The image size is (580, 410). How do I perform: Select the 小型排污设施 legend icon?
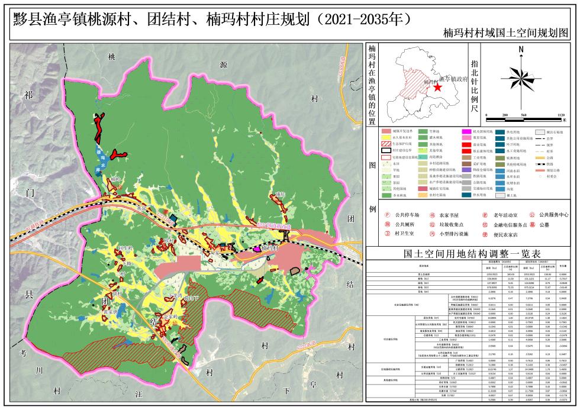[x=432, y=234]
